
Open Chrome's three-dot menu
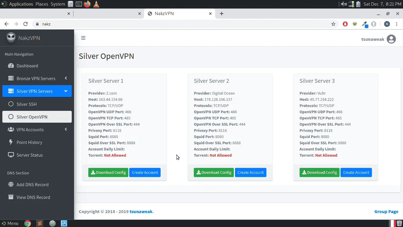coord(397,24)
